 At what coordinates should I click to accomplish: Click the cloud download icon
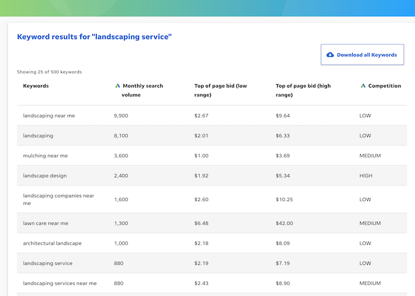[x=330, y=55]
